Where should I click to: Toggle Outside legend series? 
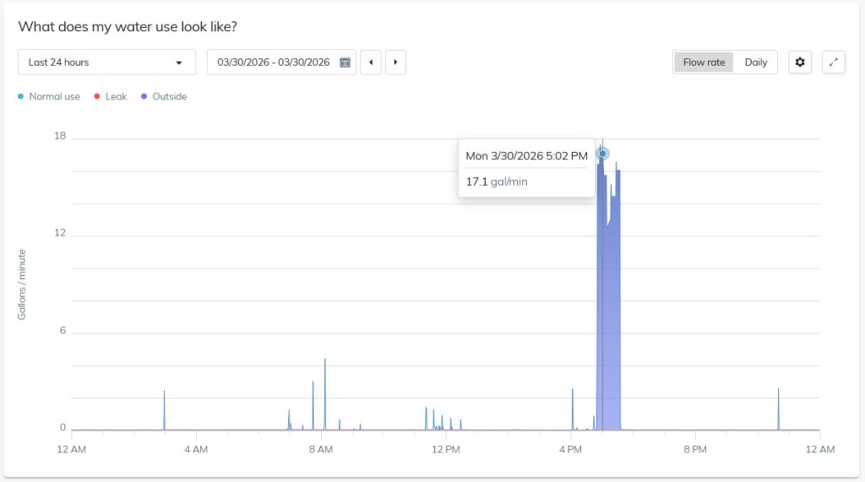(164, 96)
